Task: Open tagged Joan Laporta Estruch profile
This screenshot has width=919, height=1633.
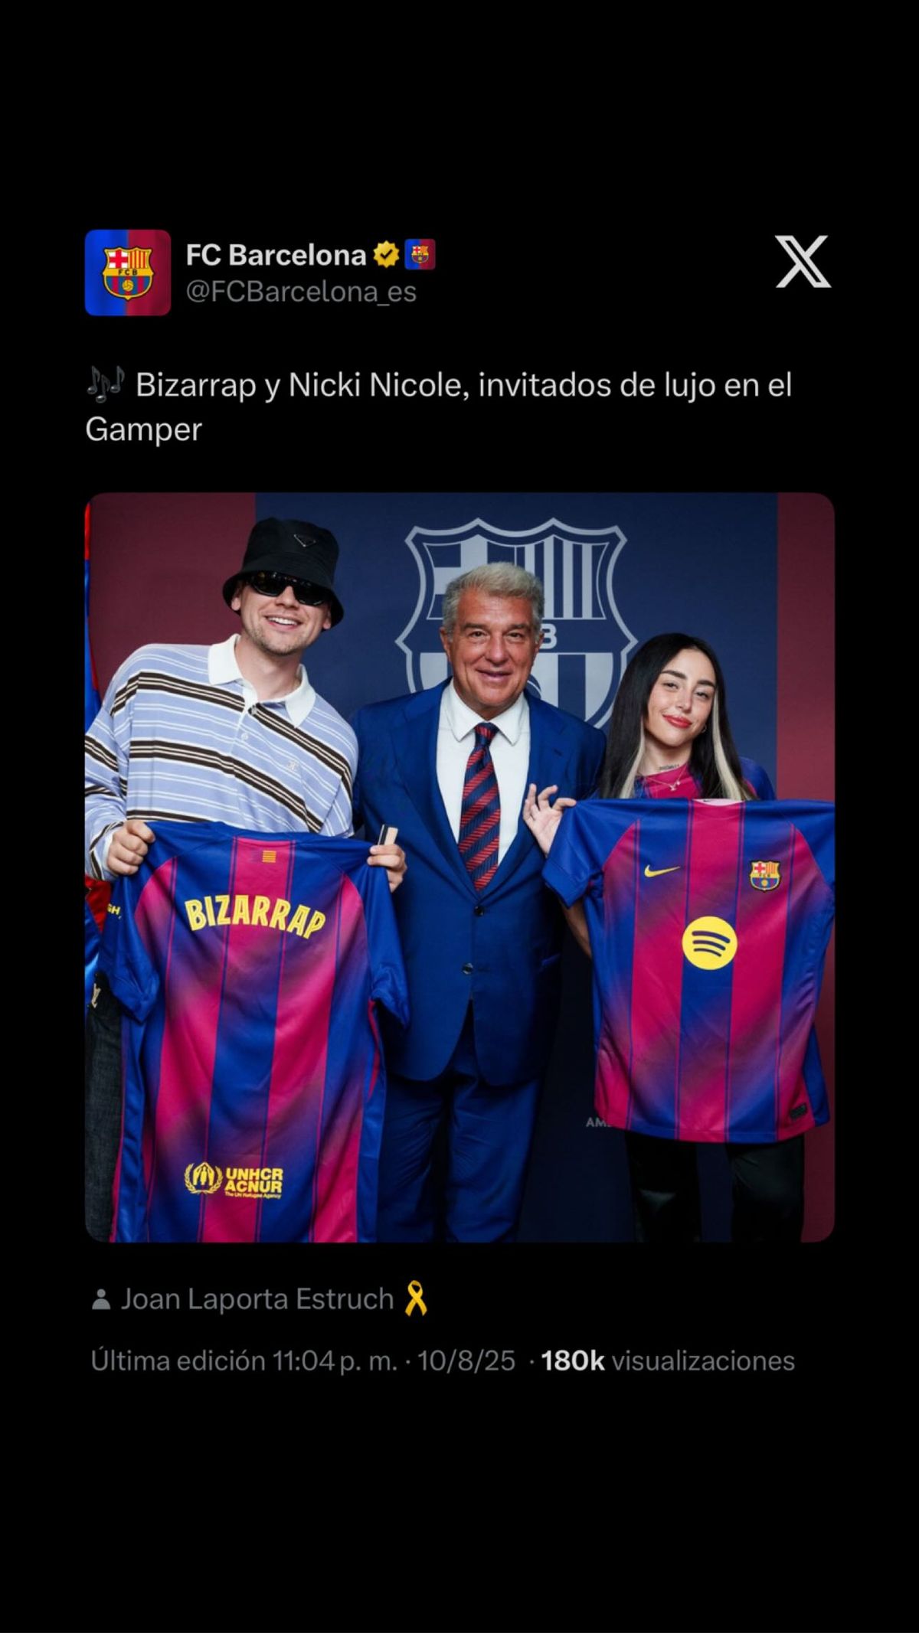Action: (x=257, y=1299)
